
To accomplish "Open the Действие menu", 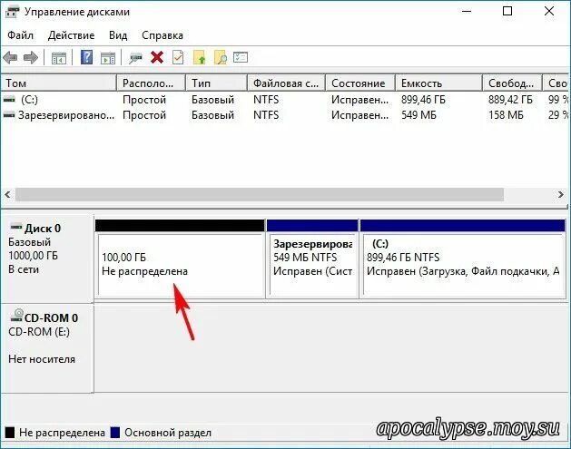I will tap(71, 35).
